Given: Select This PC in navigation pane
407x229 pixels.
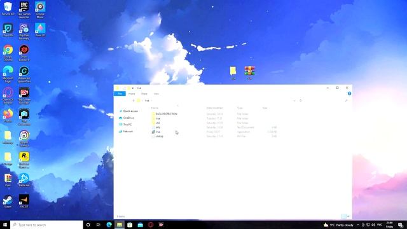Looking at the screenshot, I should [125, 125].
